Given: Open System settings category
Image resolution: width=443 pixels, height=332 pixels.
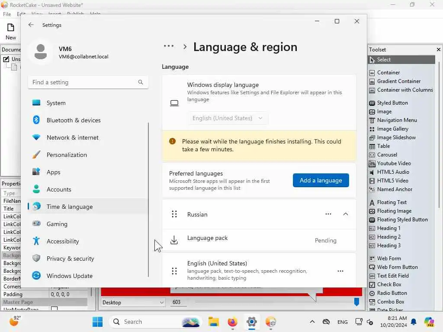Looking at the screenshot, I should [x=88, y=103].
